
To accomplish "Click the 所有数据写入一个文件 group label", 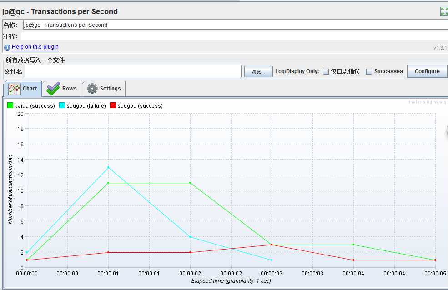I will click(x=35, y=60).
